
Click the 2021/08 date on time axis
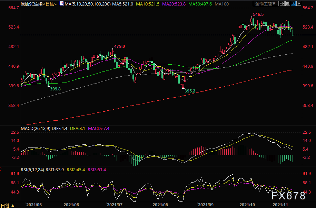[160, 205]
